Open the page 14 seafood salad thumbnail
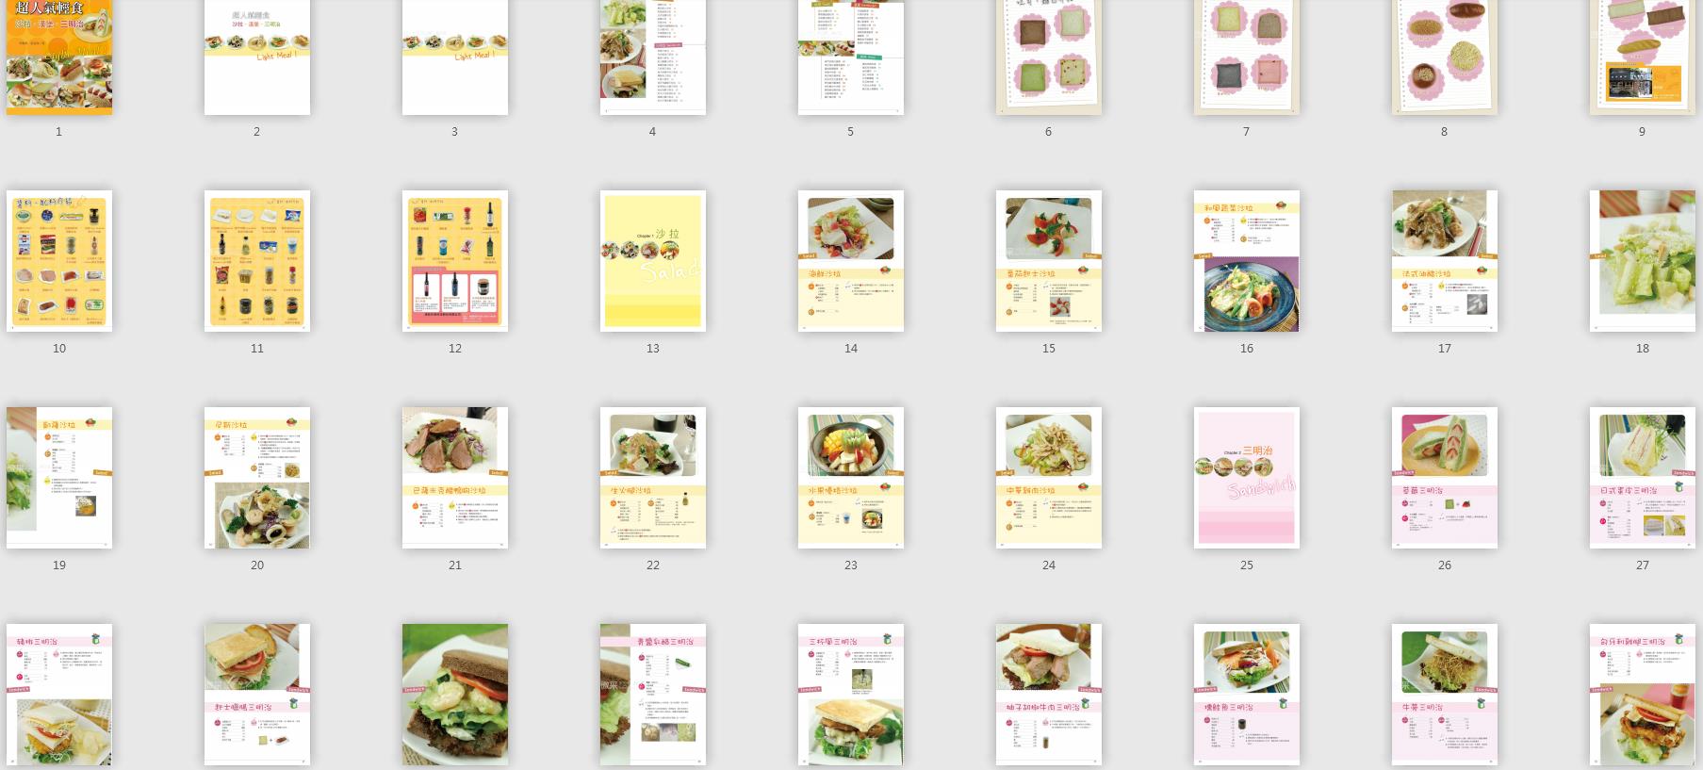 point(851,261)
